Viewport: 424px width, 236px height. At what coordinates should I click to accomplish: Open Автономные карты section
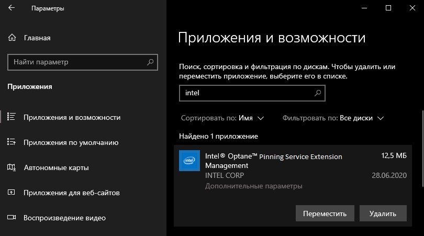click(x=56, y=167)
